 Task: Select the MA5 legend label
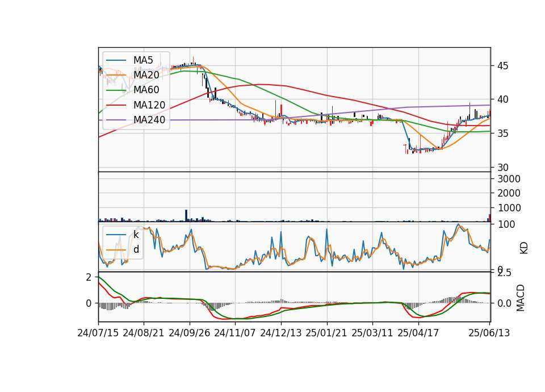(143, 60)
